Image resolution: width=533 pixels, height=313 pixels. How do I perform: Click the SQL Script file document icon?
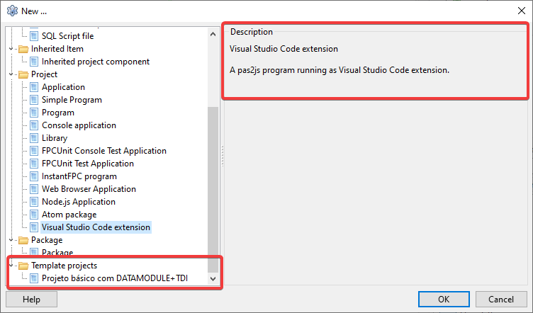[x=33, y=36]
